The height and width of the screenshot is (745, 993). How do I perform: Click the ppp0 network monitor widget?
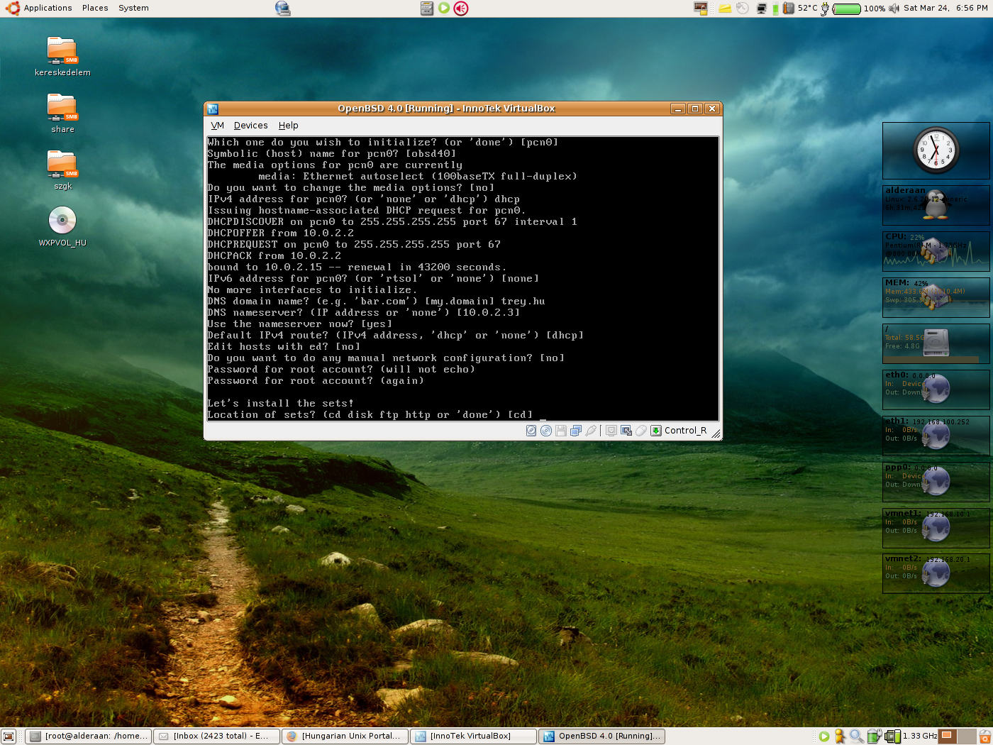(936, 482)
